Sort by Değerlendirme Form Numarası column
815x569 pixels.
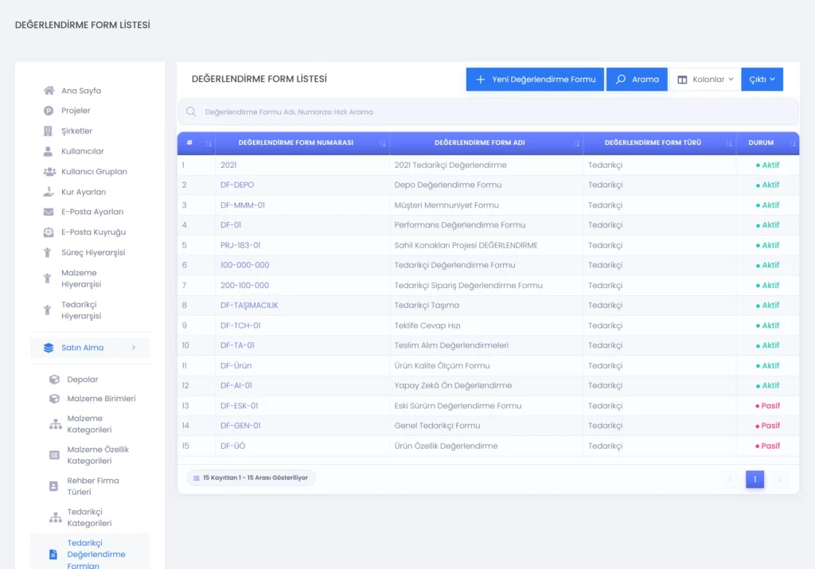[x=383, y=143]
